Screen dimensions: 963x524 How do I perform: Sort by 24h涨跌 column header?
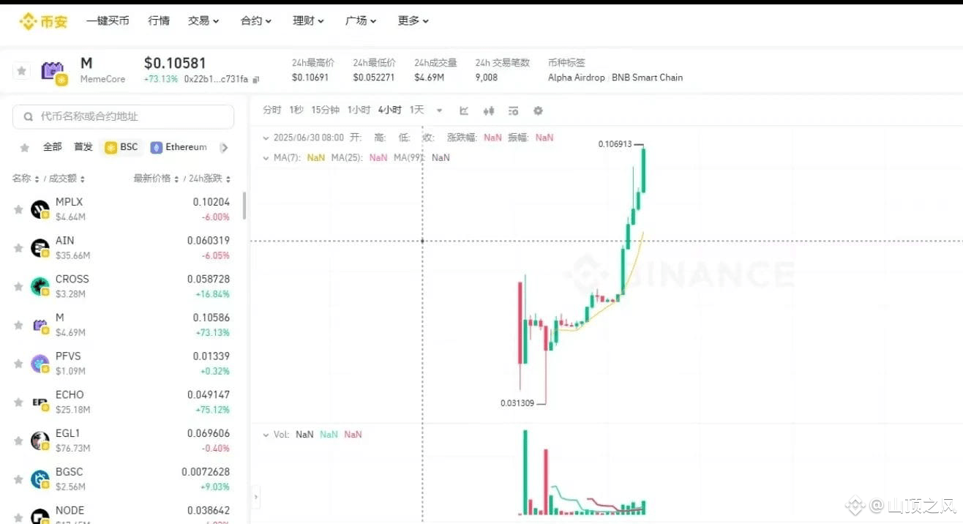coord(209,179)
